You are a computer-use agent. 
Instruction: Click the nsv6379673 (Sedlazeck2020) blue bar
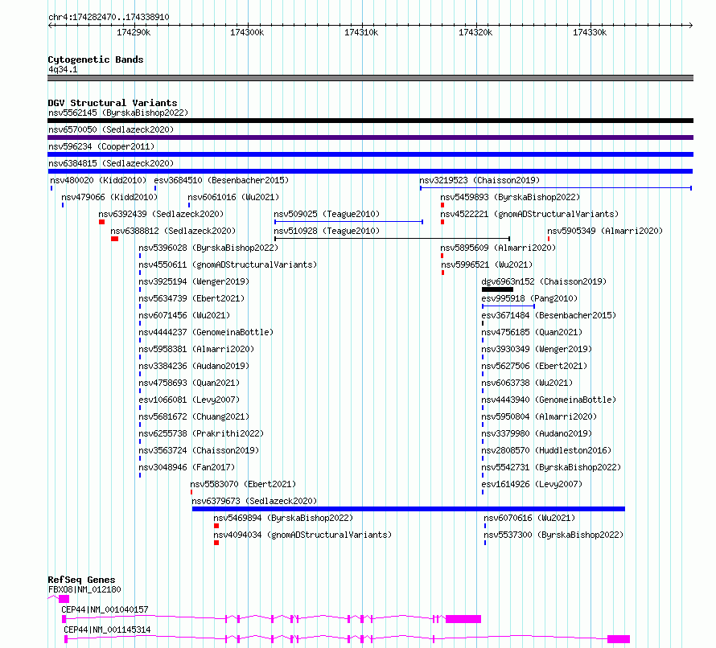pyautogui.click(x=409, y=509)
